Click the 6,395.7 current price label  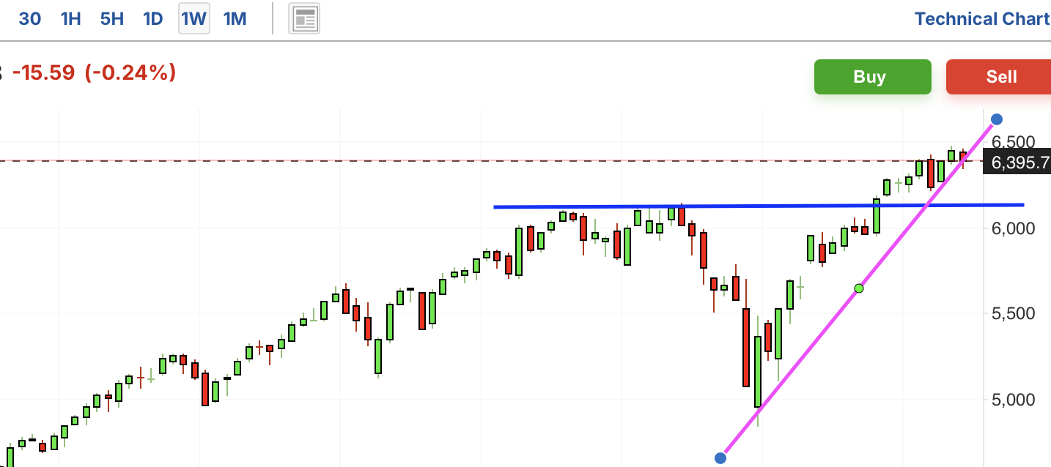point(1020,162)
